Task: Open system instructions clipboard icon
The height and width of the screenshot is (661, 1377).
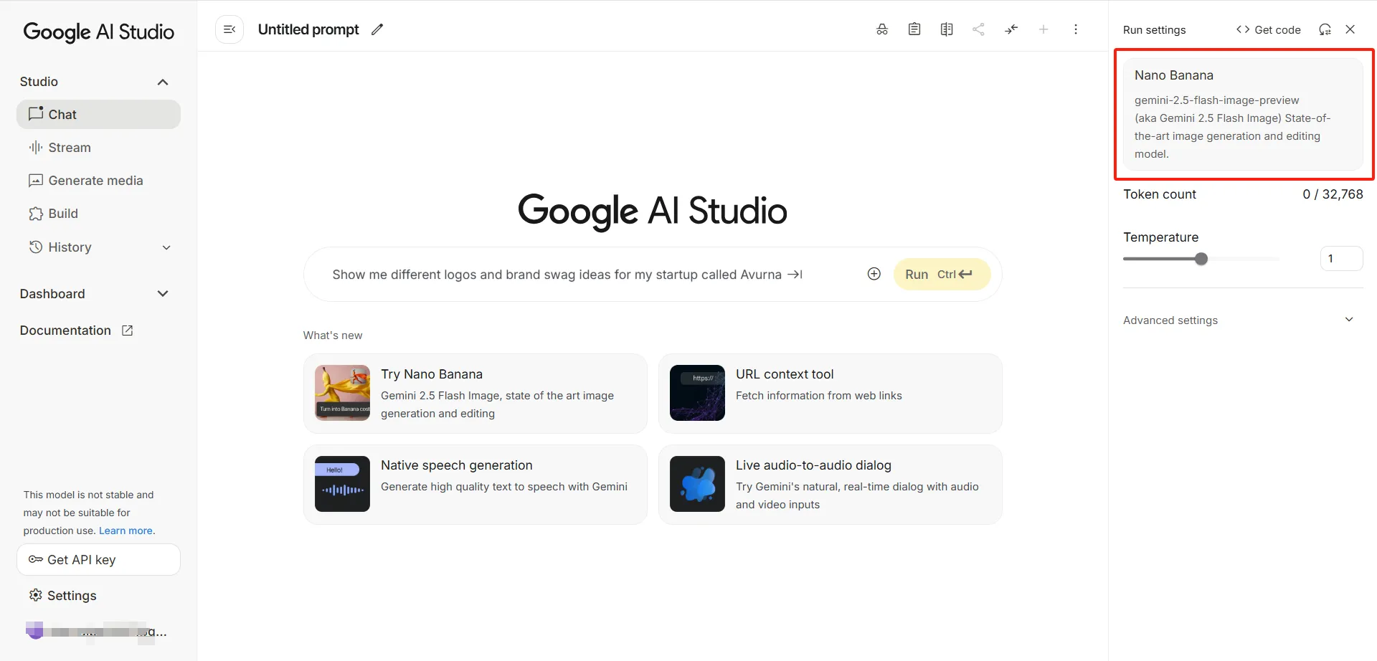Action: click(914, 29)
